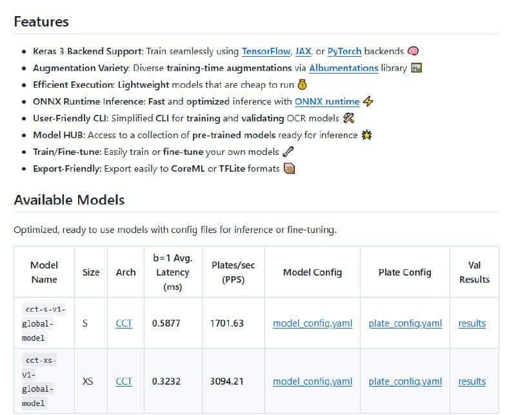Click the hammer and wrench emoji icon
The height and width of the screenshot is (415, 516).
coord(349,118)
